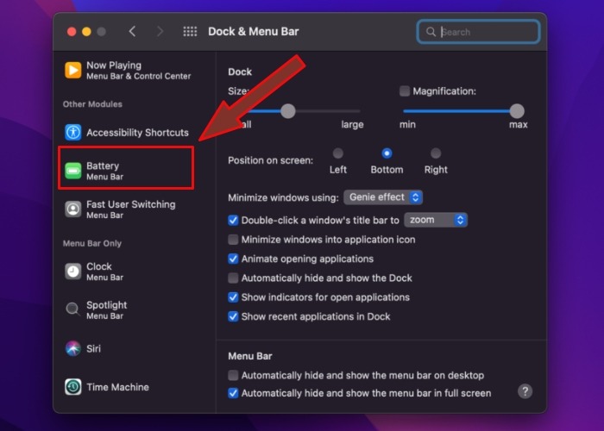Click the Magnification slider knob

(517, 111)
